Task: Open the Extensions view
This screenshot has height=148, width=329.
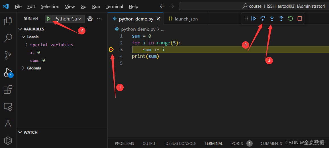Action: 8,90
